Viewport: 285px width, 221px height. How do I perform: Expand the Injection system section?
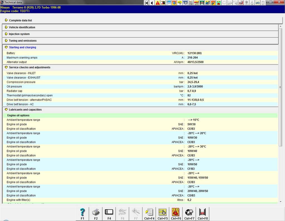[x=140, y=34]
